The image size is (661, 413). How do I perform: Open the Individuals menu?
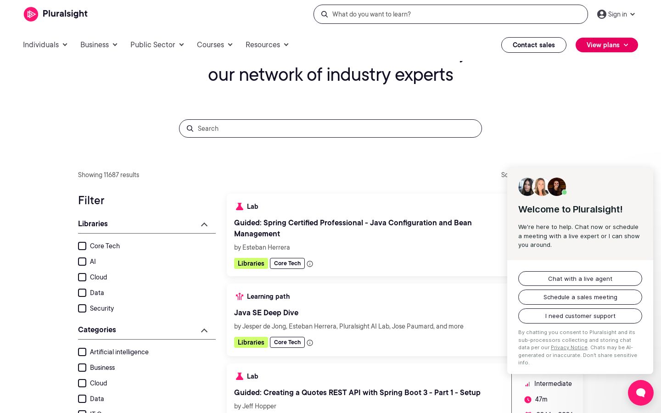coord(45,45)
